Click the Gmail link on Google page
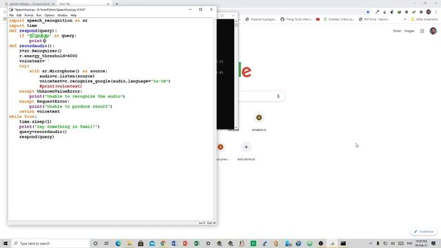The width and height of the screenshot is (441, 248). click(x=397, y=31)
